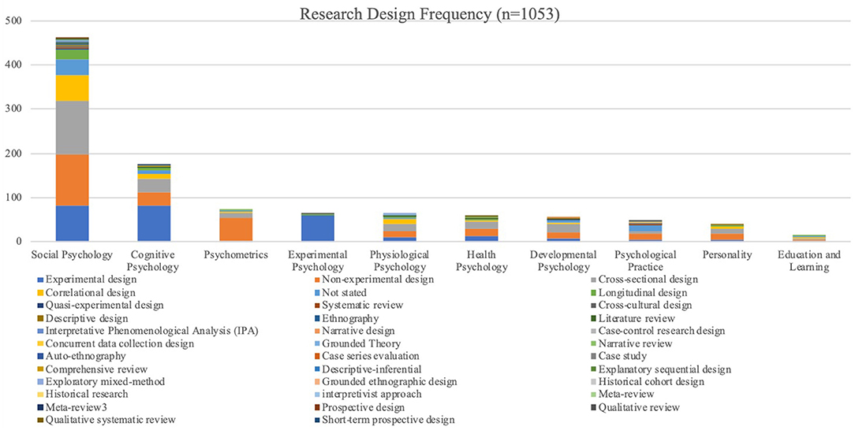This screenshot has height=430, width=855.
Task: Select the Qualitative review legend label
Action: click(639, 408)
